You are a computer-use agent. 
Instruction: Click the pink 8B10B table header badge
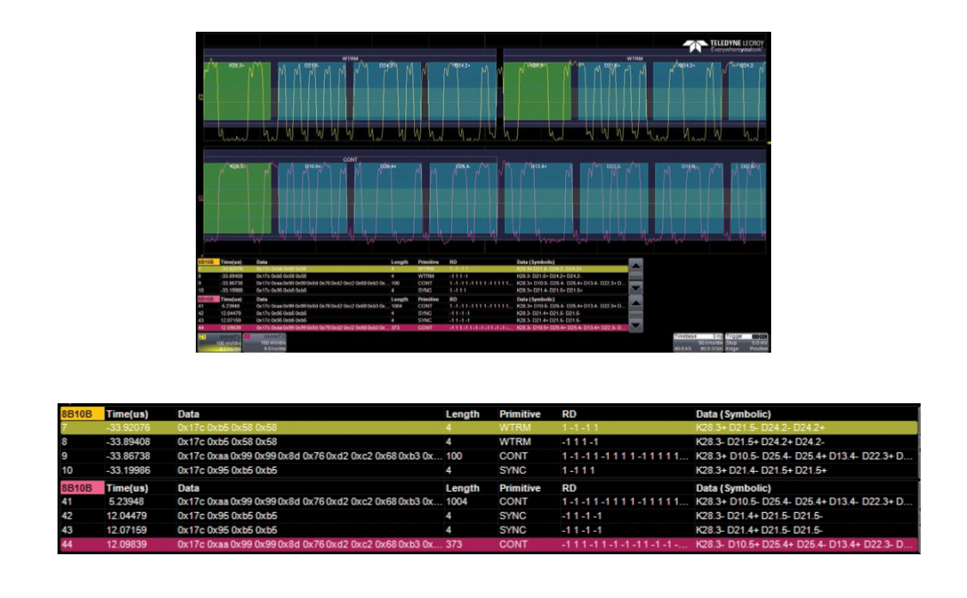point(81,487)
